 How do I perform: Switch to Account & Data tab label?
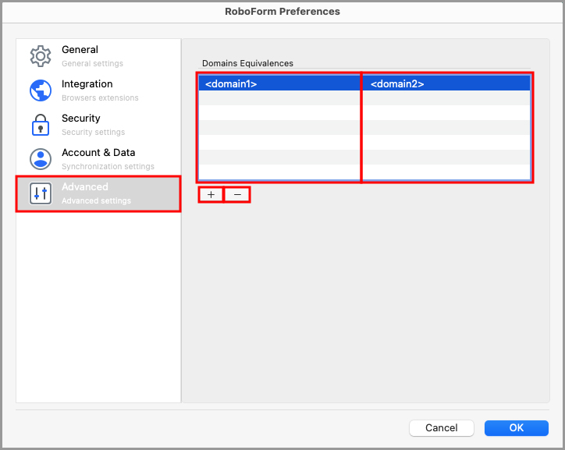98,153
